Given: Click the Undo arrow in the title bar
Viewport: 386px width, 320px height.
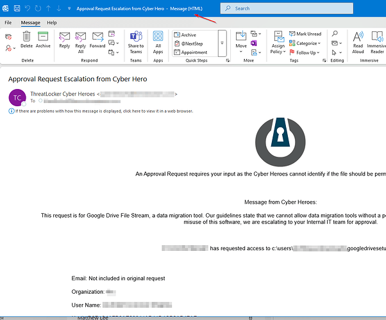Looking at the screenshot, I should click(x=28, y=8).
